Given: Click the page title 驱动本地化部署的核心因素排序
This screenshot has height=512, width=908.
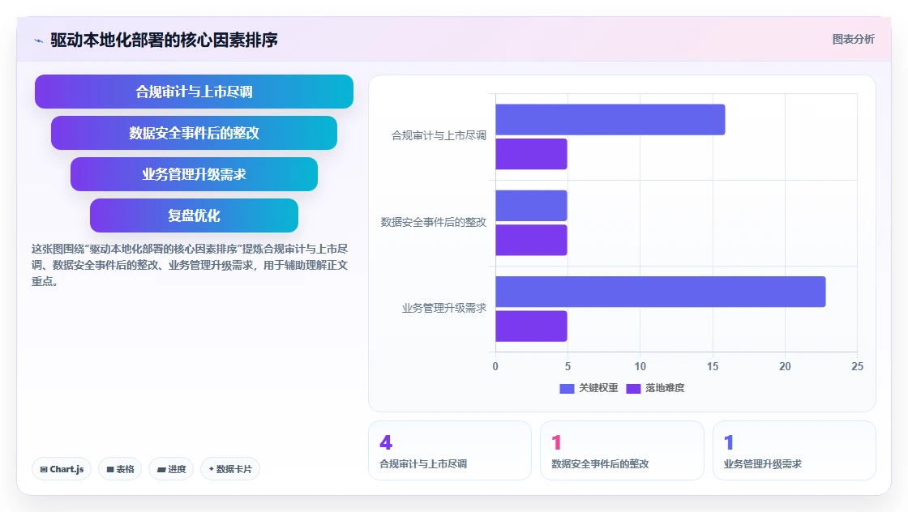Looking at the screenshot, I should tap(164, 40).
